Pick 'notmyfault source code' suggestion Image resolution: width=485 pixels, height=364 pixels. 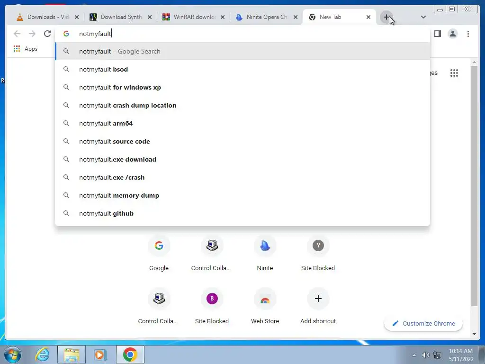pos(242,141)
